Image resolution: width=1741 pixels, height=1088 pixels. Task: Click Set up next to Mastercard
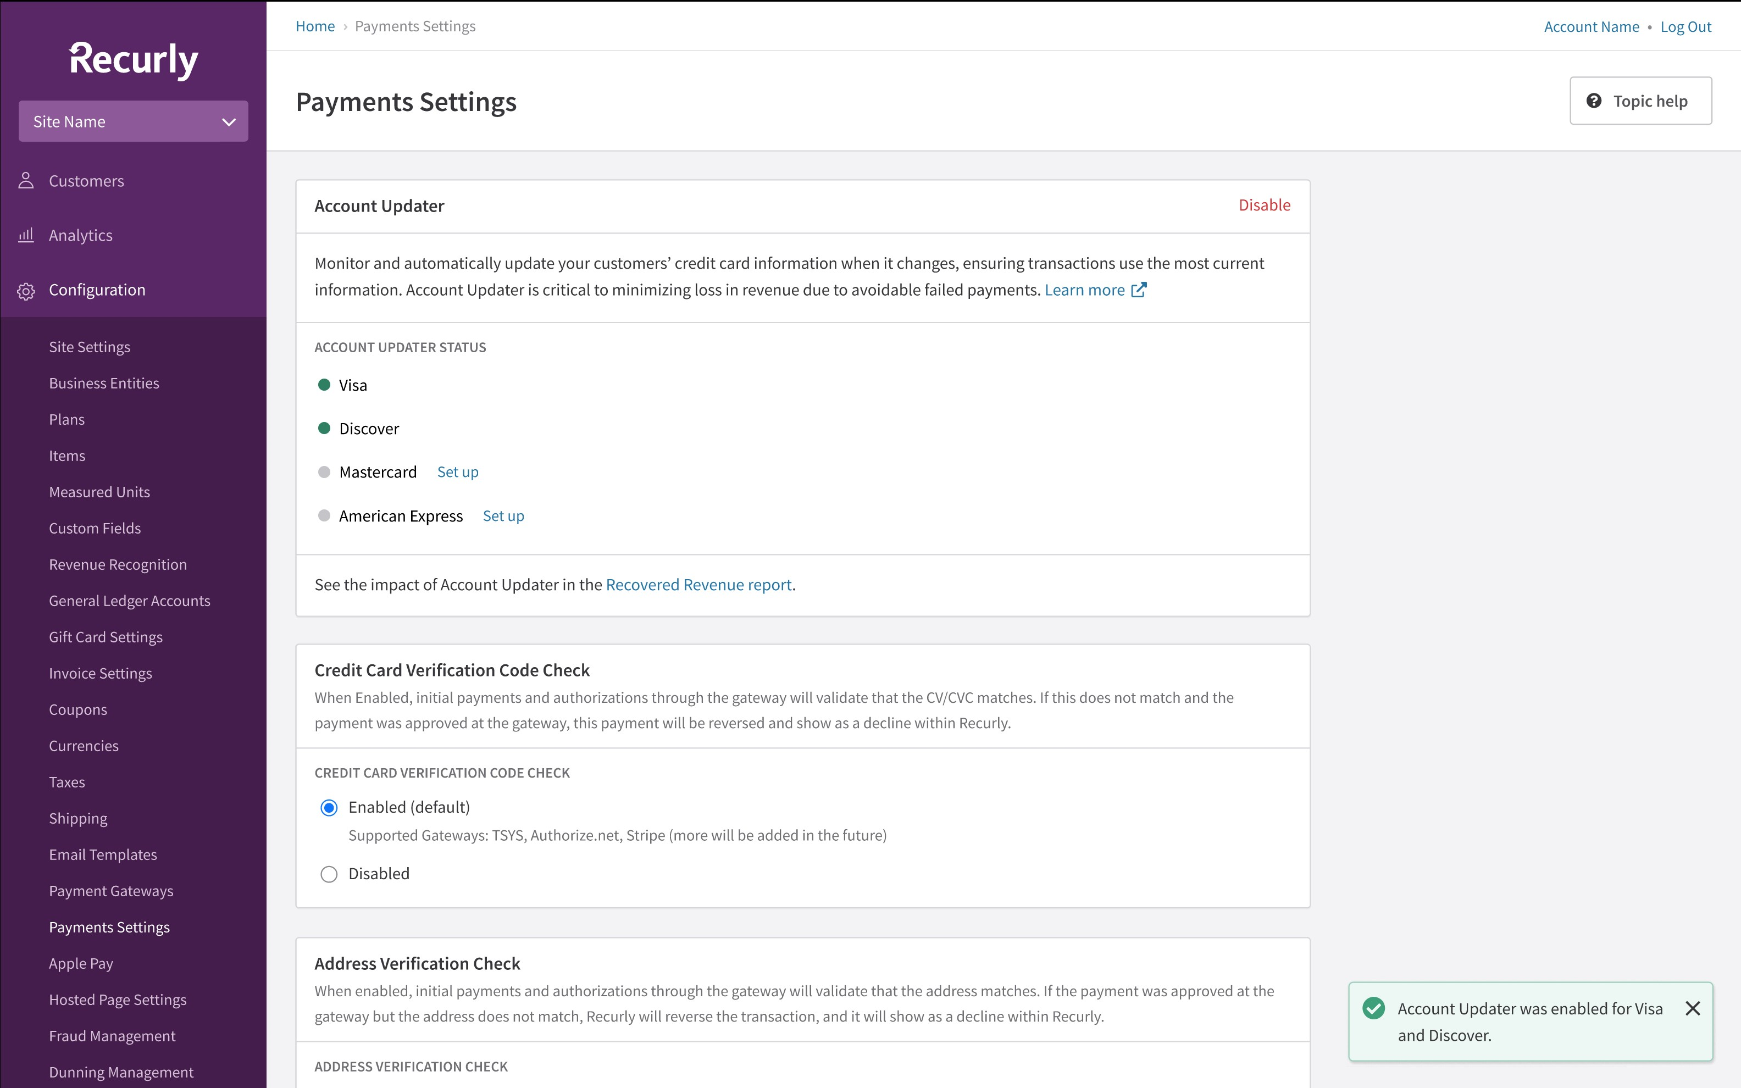pyautogui.click(x=458, y=472)
